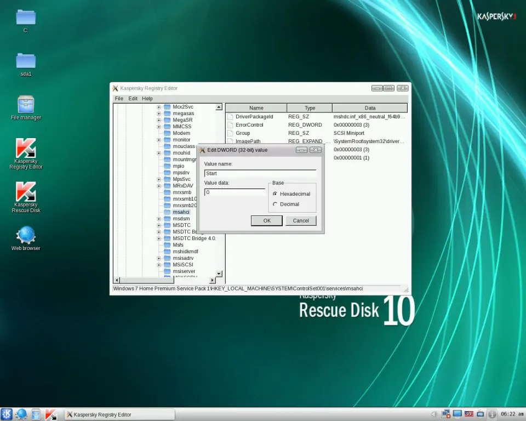The width and height of the screenshot is (526, 421).
Task: Open the KDE application launcher menu
Action: click(7, 414)
